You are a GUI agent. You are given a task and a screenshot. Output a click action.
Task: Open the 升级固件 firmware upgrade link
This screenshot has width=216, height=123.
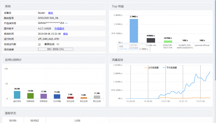point(59,28)
